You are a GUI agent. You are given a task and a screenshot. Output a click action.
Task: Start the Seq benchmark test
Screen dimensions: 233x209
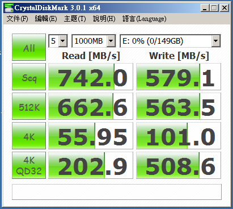(x=29, y=77)
